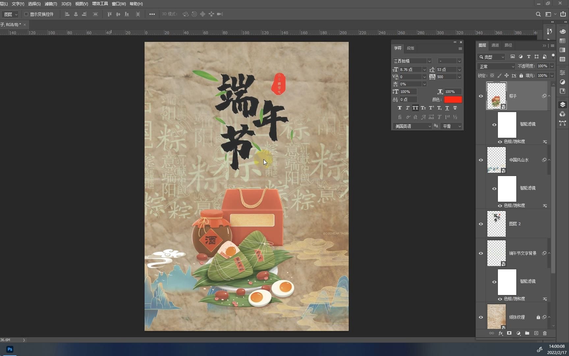Open the three-dots more options in options bar
Viewport: 569px width, 356px height.
click(x=152, y=14)
